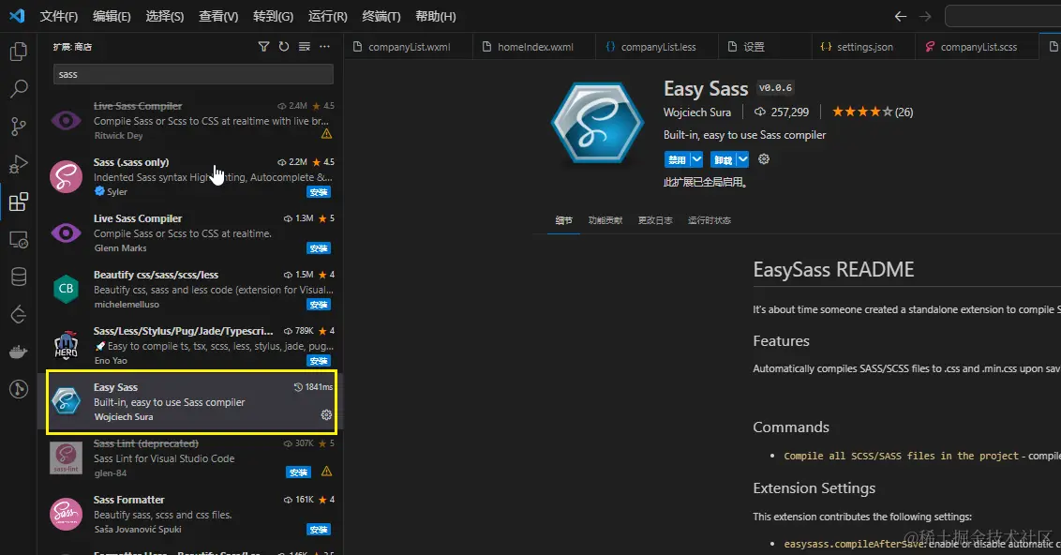Refresh the extensions list
This screenshot has width=1061, height=555.
(284, 46)
